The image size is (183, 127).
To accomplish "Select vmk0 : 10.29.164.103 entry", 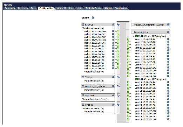I will click(95, 40).
